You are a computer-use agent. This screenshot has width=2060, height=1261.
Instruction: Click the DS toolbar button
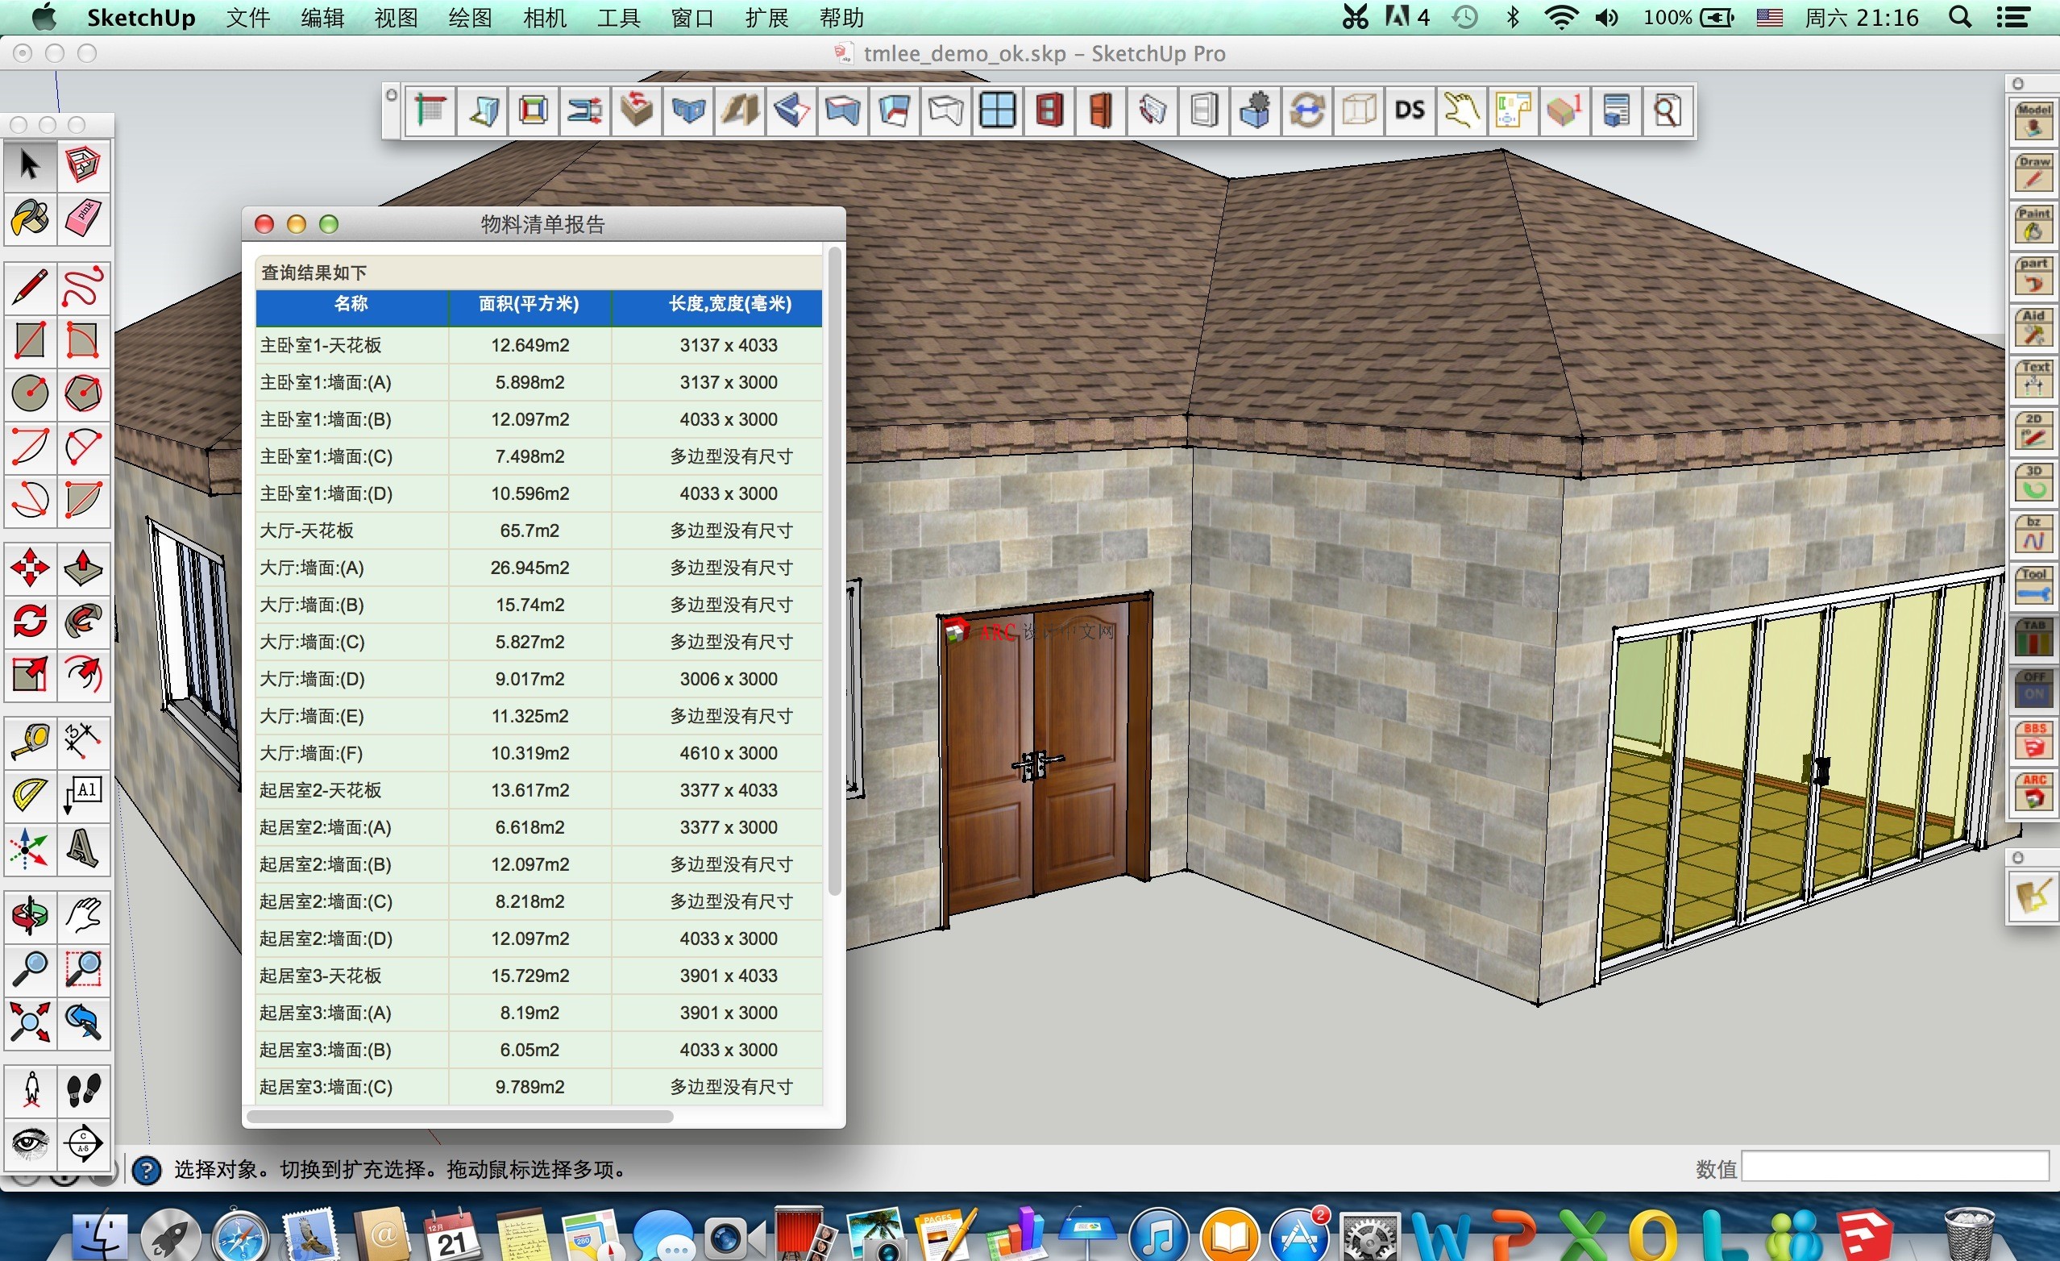[1410, 110]
